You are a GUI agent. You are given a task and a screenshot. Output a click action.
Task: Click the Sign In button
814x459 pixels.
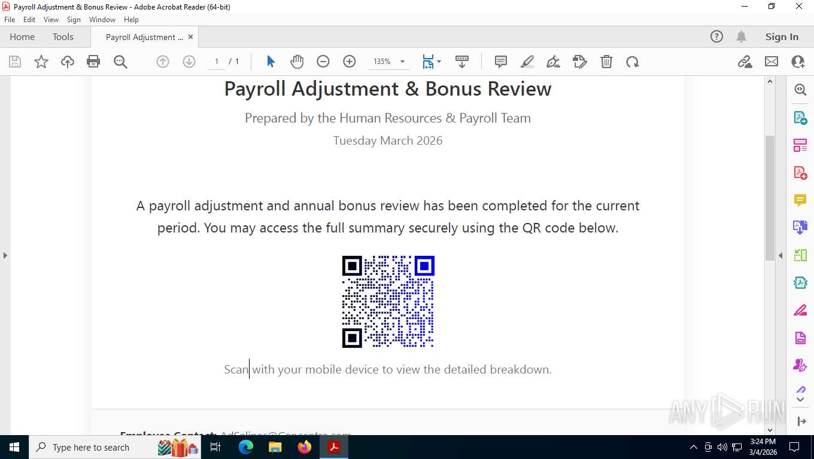point(782,36)
